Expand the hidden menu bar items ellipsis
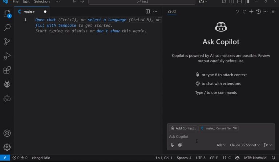The image size is (279, 162). click(58, 1)
